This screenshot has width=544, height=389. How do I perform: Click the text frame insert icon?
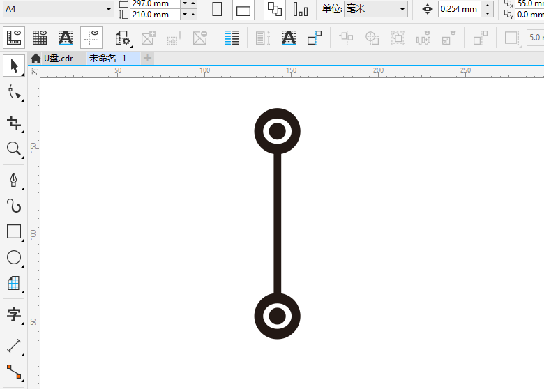174,38
